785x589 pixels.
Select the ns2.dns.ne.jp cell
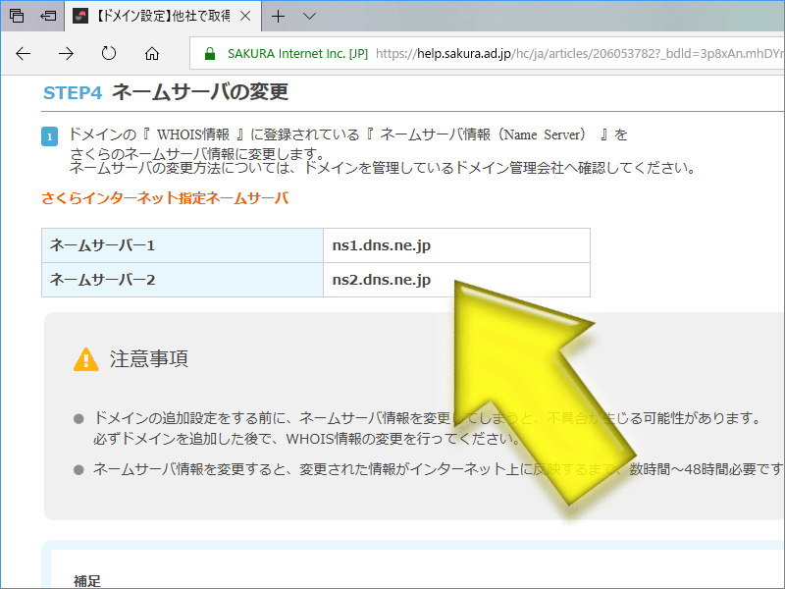coord(456,280)
